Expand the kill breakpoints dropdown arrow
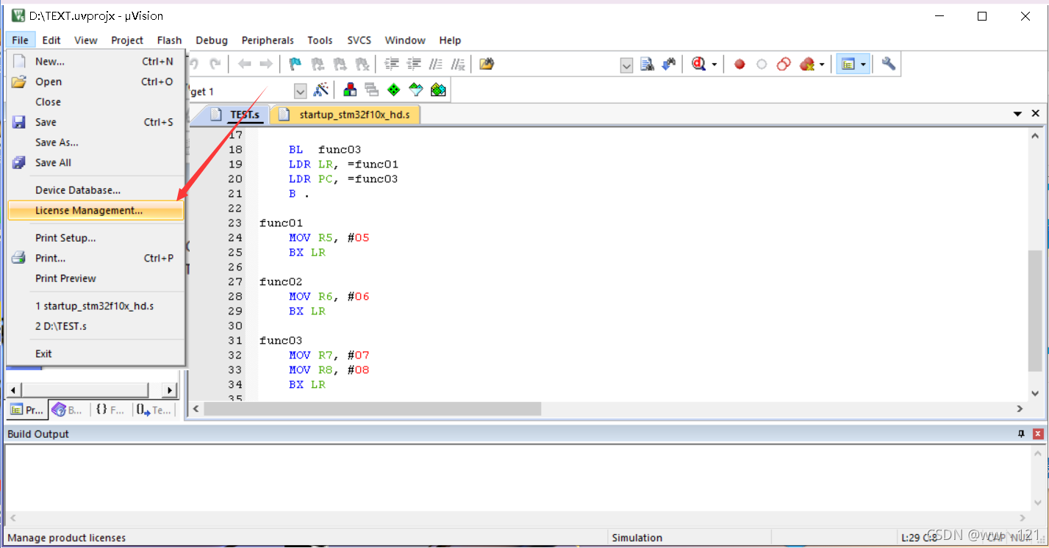 click(822, 65)
